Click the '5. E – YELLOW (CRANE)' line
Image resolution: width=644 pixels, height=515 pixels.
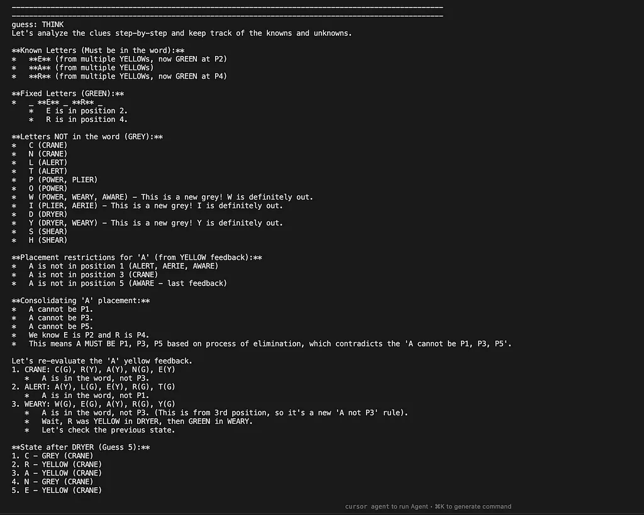[x=57, y=490]
